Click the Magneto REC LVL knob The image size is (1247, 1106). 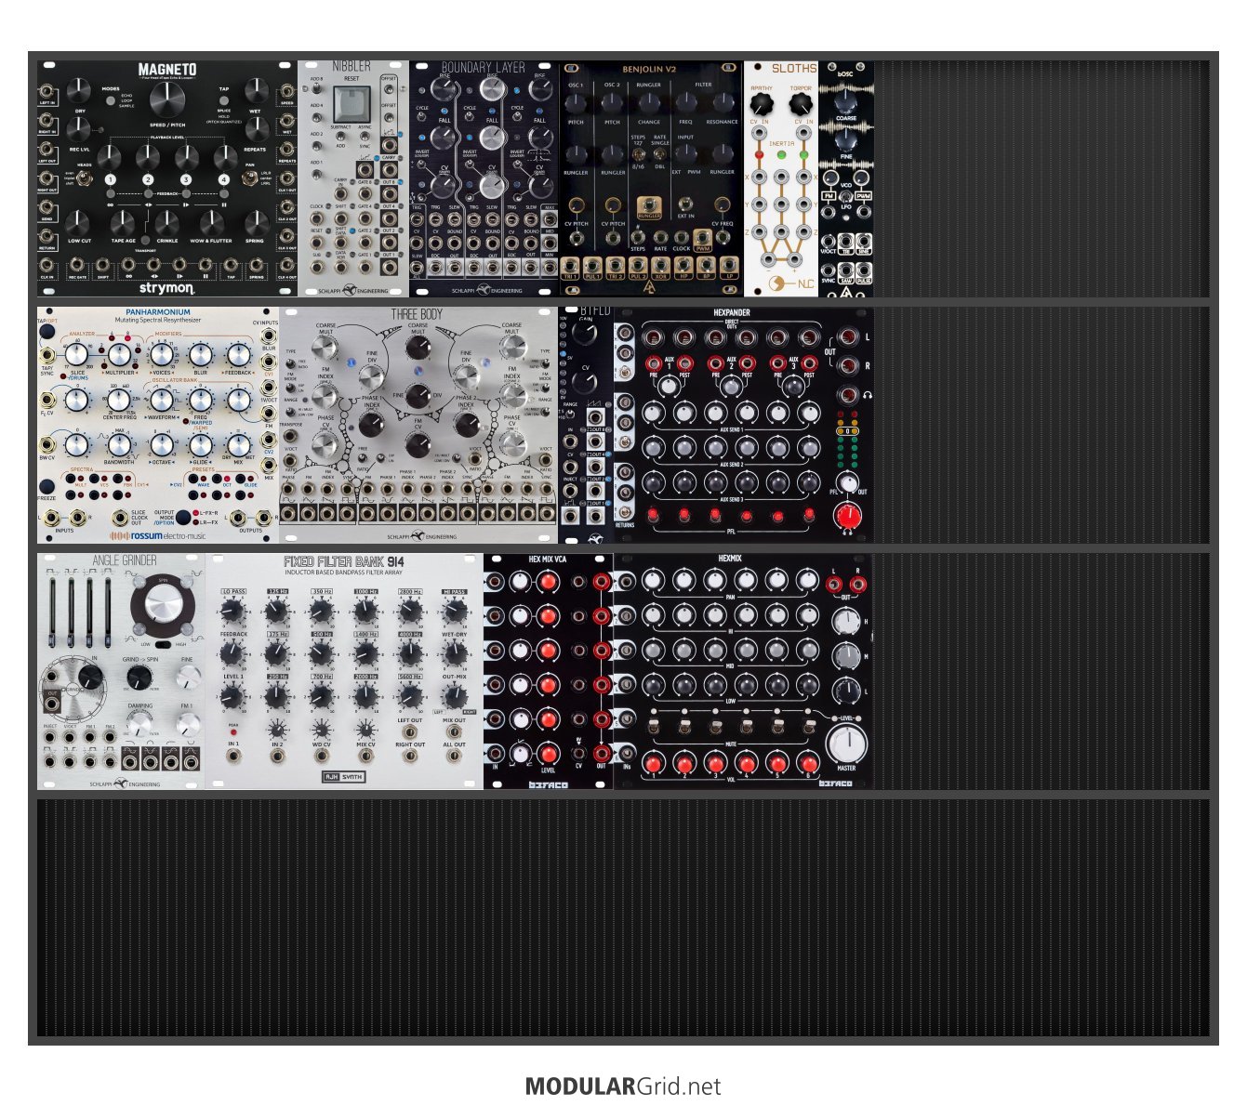pyautogui.click(x=79, y=130)
